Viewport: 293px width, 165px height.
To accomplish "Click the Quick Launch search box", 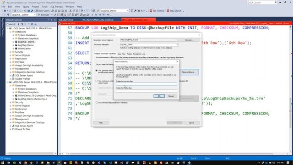I will 261,3.
